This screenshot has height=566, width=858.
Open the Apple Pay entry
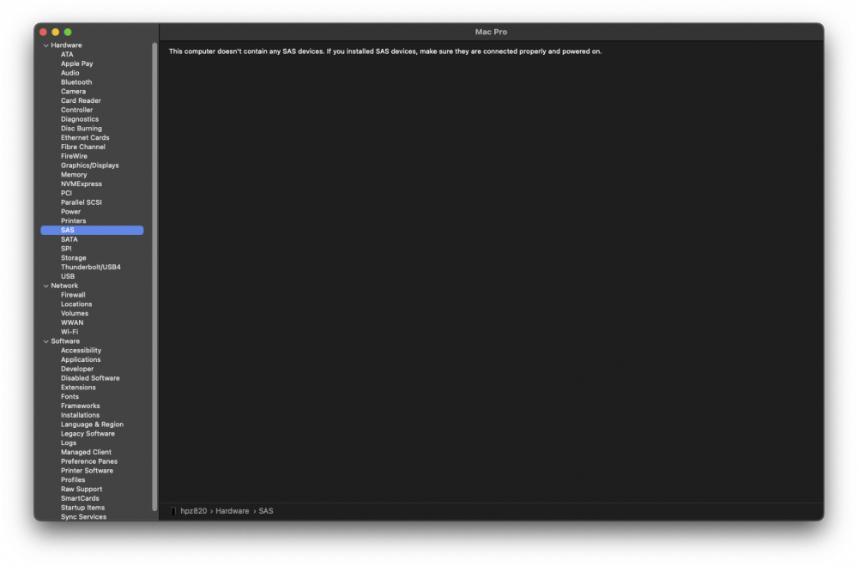tap(76, 63)
